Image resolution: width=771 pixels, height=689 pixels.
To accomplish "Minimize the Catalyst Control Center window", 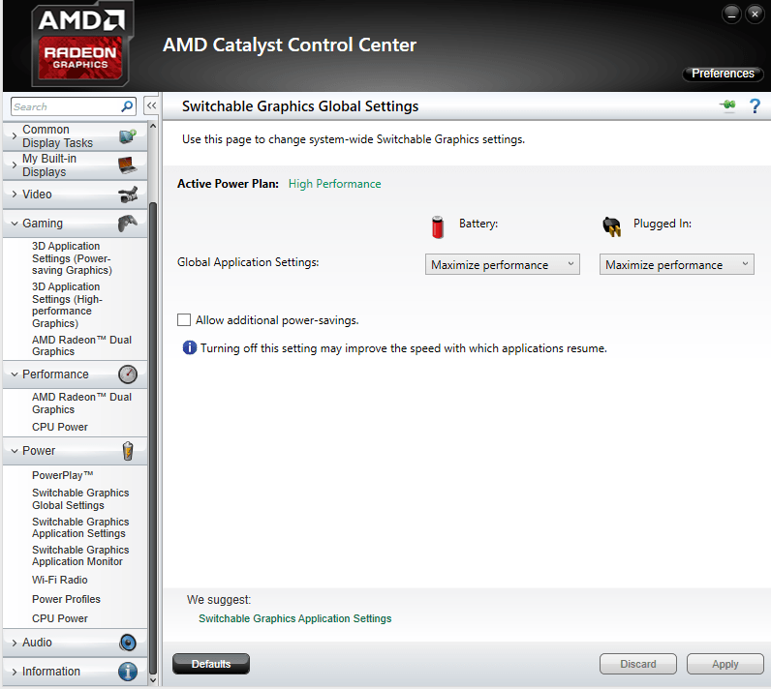I will point(731,15).
